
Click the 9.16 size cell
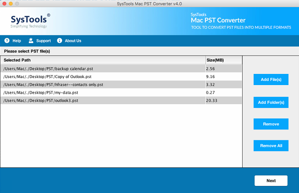pos(224,77)
